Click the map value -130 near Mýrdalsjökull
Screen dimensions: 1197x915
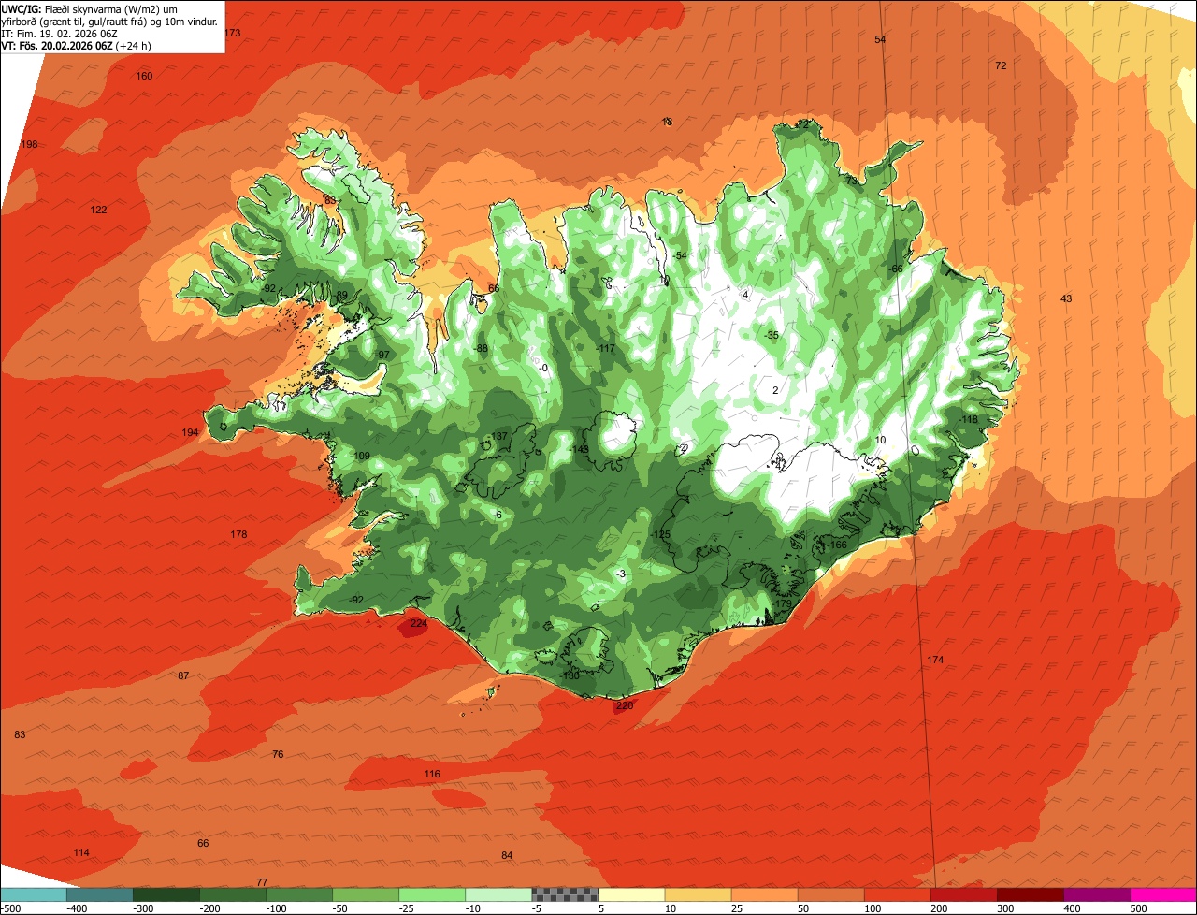click(x=570, y=676)
